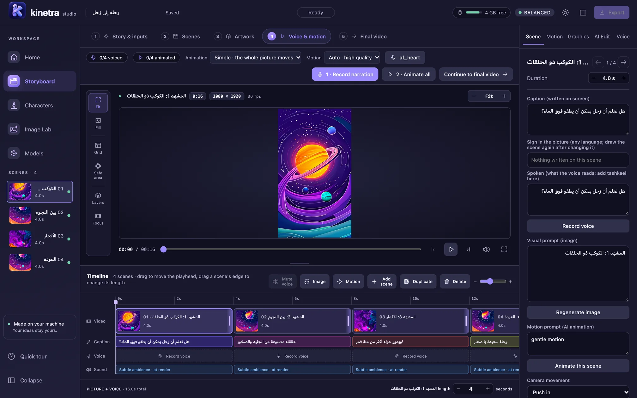
Task: Toggle preview volume speaker icon
Action: [x=486, y=250]
